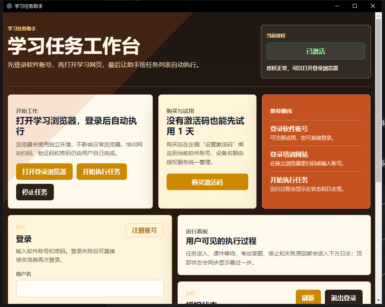Click the 当前授权 label
Image resolution: width=385 pixels, height=307 pixels.
(276, 36)
